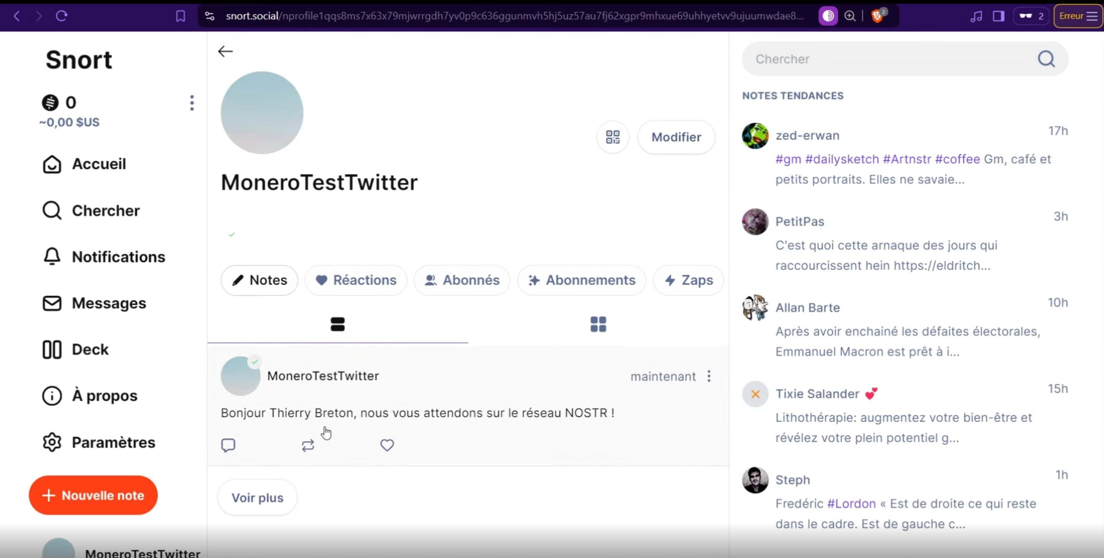Screen dimensions: 1104x558
Task: Open À propos in the sidebar
Action: (x=89, y=396)
